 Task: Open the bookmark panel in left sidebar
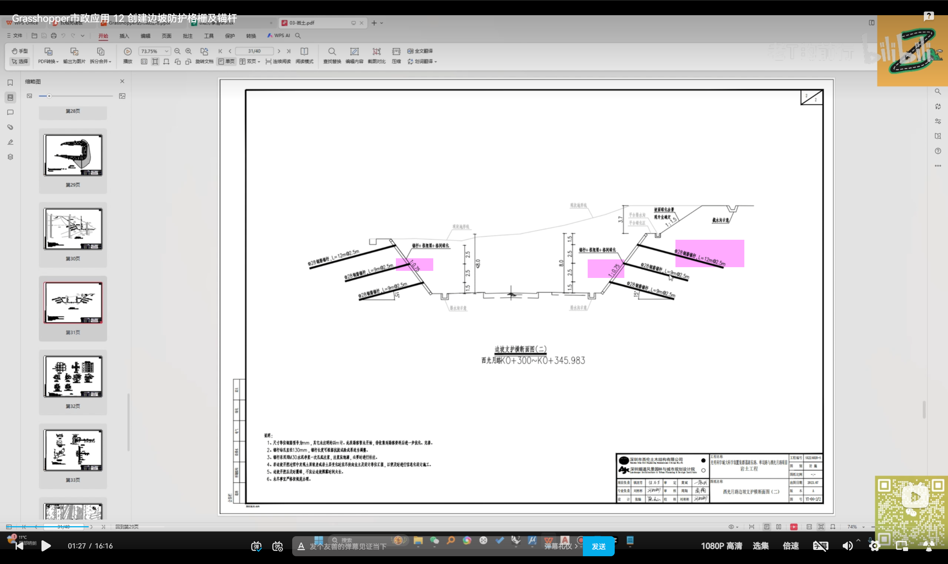(x=10, y=83)
